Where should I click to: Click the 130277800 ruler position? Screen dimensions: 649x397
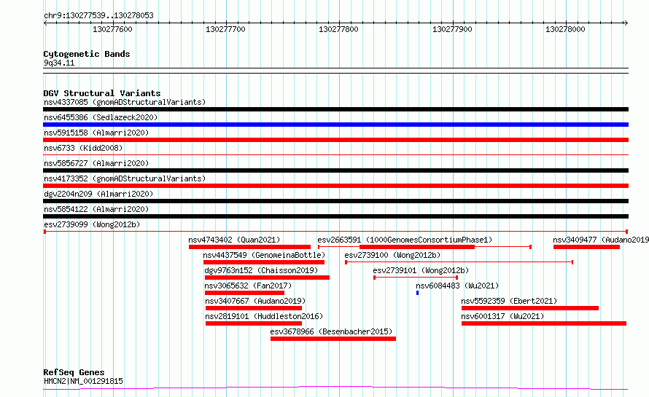[338, 29]
